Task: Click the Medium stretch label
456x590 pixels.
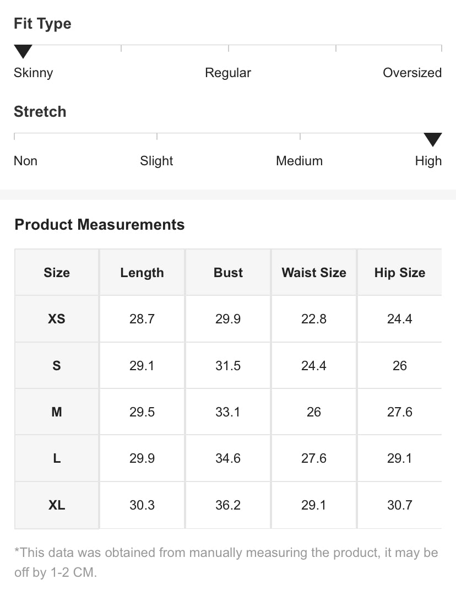Action: coord(299,161)
